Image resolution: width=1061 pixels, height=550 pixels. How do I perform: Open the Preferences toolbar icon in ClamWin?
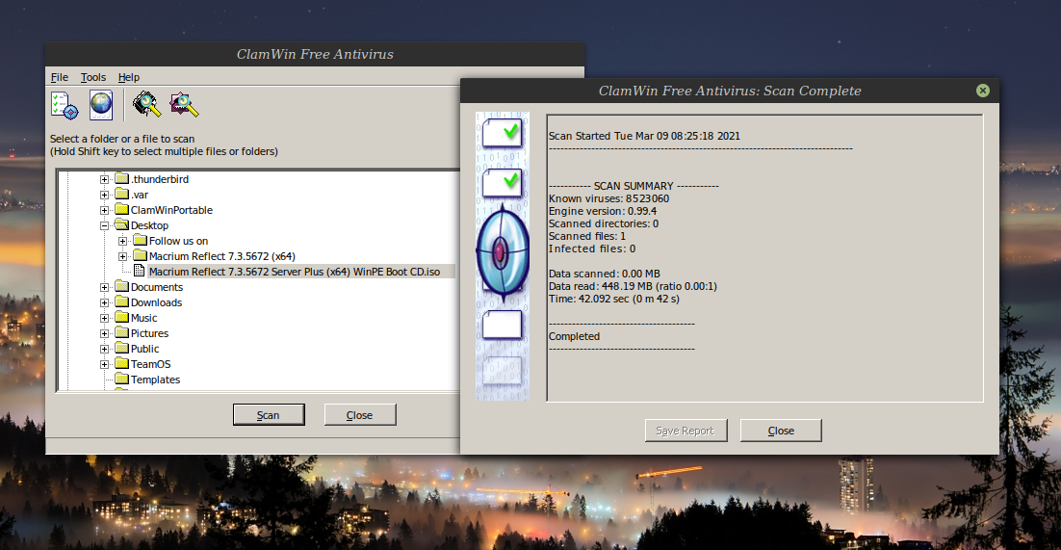click(65, 105)
